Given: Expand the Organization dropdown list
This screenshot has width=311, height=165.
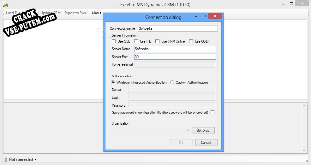Looking at the screenshot, I should click(188, 130).
